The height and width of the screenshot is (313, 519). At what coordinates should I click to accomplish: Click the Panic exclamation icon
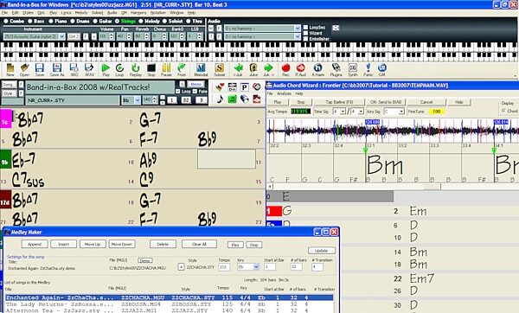(368, 68)
